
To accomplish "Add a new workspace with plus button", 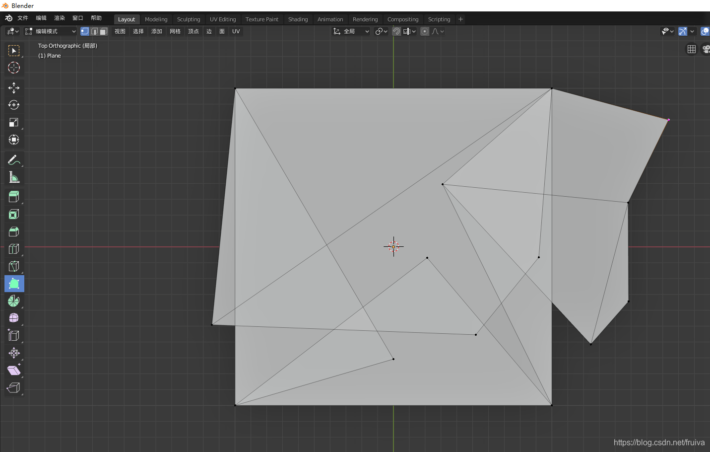I will coord(460,19).
